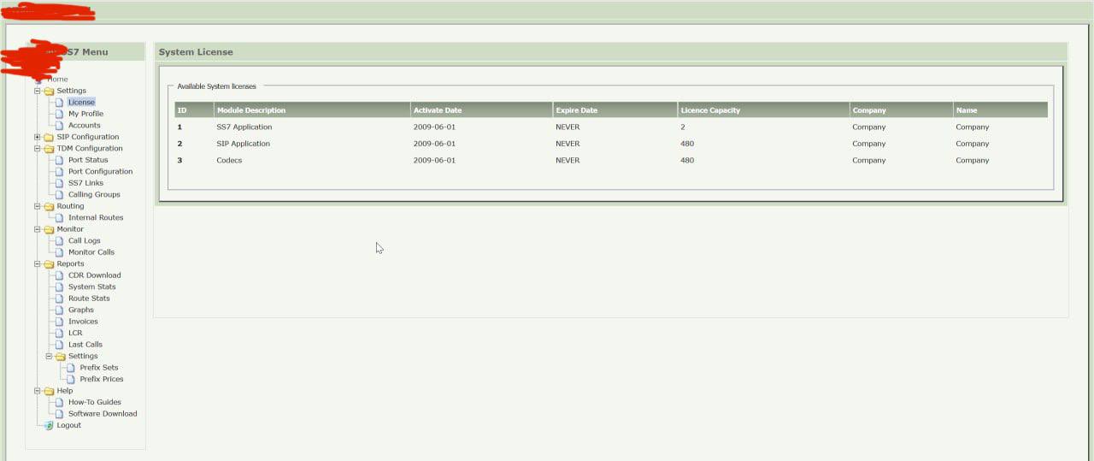Collapse the Monitor node
Image resolution: width=1094 pixels, height=461 pixels.
38,229
